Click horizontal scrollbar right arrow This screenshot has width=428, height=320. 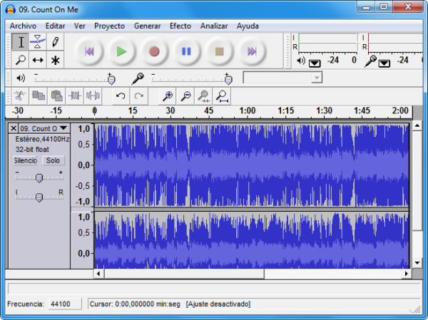[x=407, y=274]
